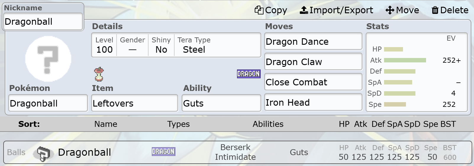Click the Copy set icon
474x166 pixels.
click(259, 10)
